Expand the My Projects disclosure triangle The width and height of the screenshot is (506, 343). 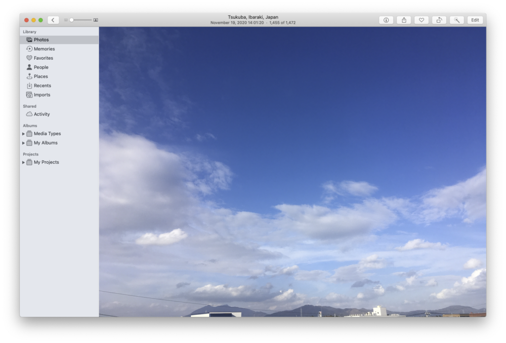click(x=23, y=162)
